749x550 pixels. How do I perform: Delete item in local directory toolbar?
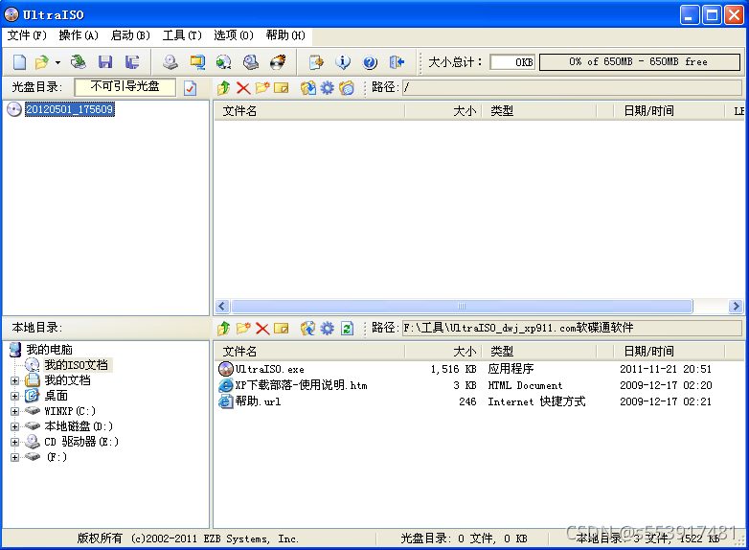coord(262,329)
